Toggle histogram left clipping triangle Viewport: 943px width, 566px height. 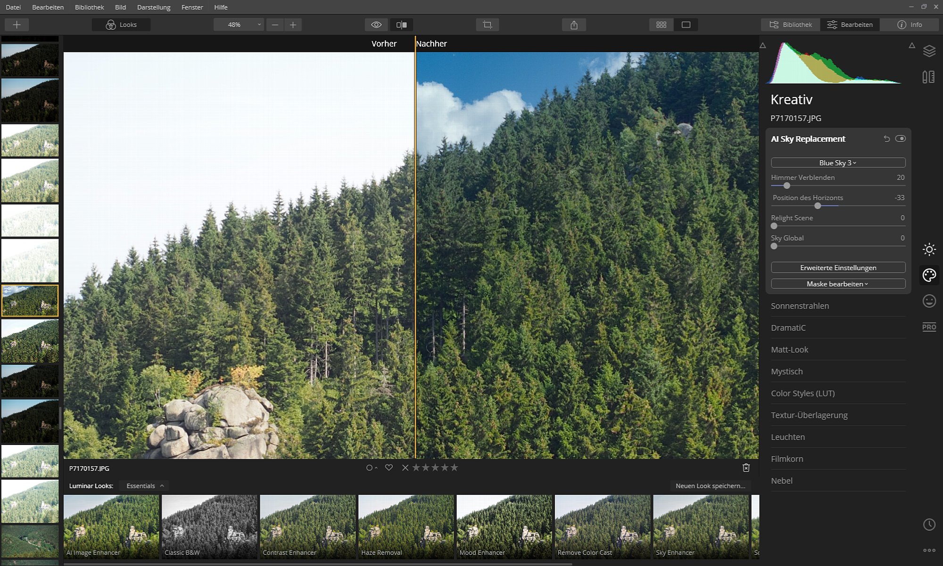tap(762, 46)
